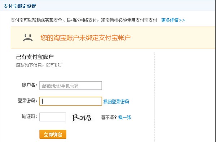Click the orange 您的淘宝账户未绑定支付宝帐户 warning text
Viewport: 216px width, 142px height.
pos(85,38)
